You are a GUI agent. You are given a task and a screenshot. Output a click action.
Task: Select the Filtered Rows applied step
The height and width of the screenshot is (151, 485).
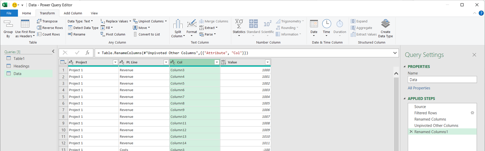[426, 113]
